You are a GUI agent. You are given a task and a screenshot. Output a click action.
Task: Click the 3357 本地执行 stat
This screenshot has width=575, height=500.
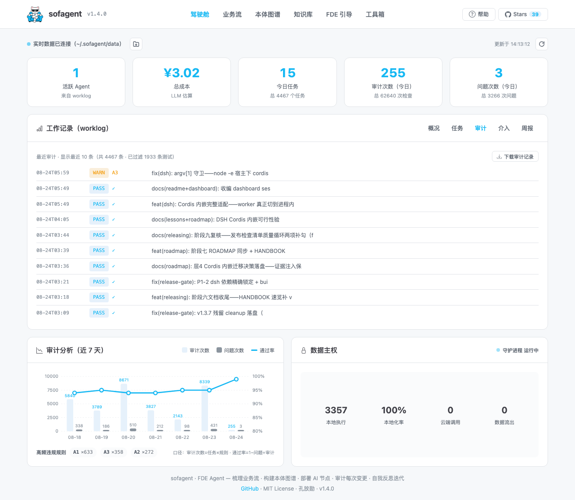click(336, 415)
